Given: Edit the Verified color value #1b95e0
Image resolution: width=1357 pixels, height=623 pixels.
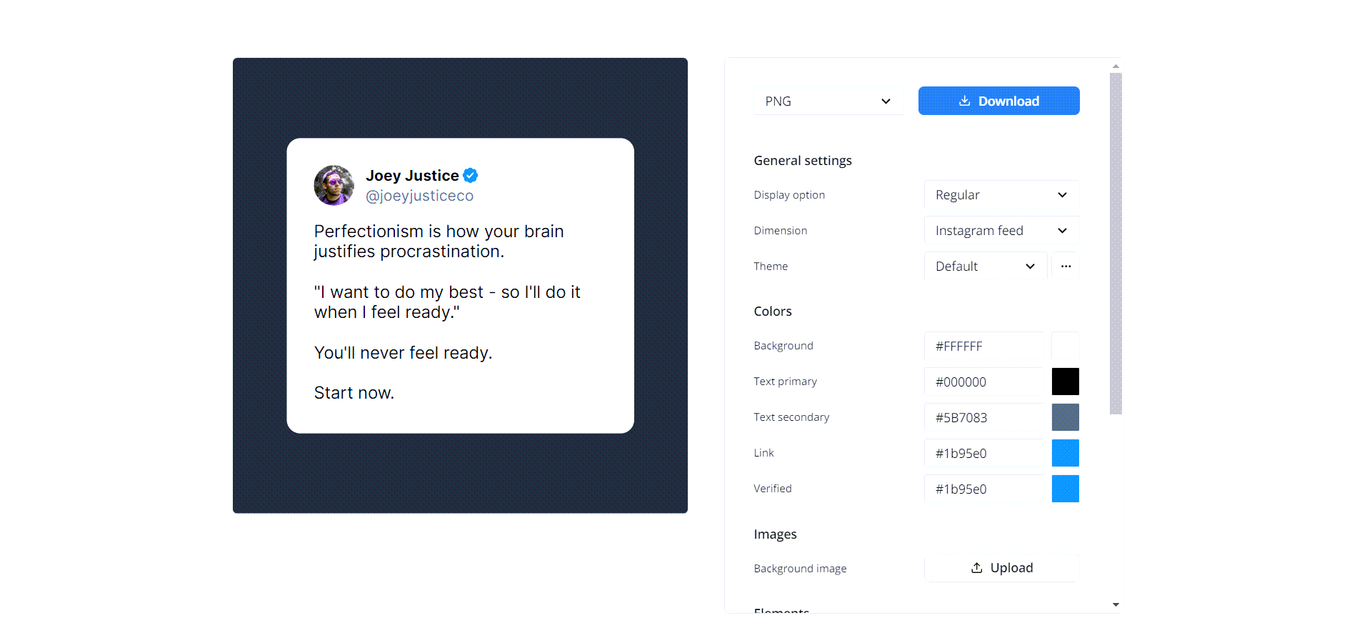Looking at the screenshot, I should (x=983, y=489).
